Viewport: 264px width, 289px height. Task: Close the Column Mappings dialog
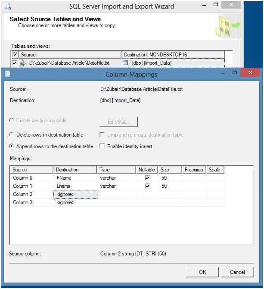tap(250, 72)
